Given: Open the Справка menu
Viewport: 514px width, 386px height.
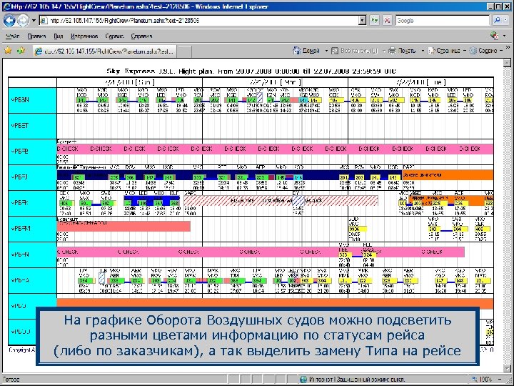Looking at the screenshot, I should click(141, 36).
